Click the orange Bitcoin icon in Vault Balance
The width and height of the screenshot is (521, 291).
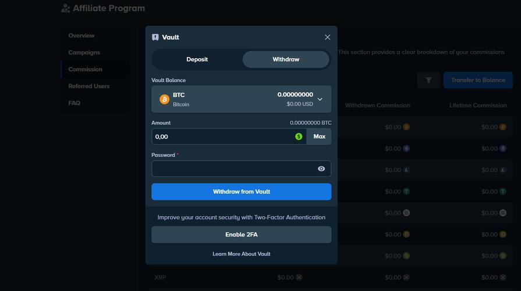(x=164, y=99)
